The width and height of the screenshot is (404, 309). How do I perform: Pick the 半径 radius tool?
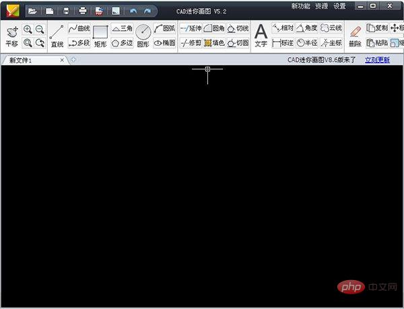[x=306, y=43]
